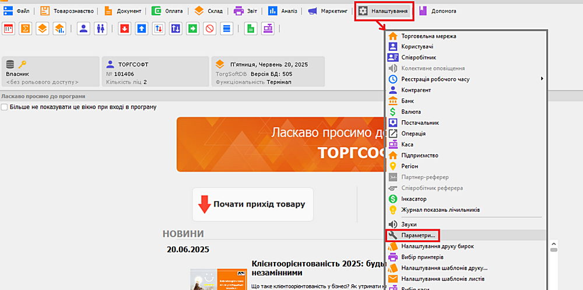
Task: Choose 'Користувачі' in the Налаштування menu
Action: (x=417, y=47)
